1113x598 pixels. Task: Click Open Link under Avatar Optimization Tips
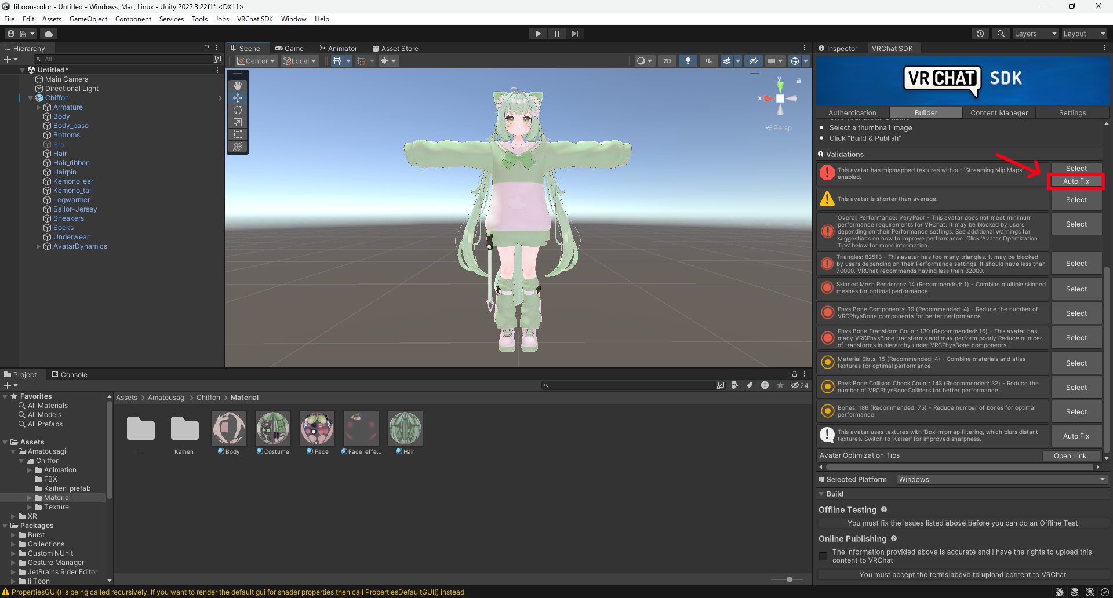tap(1070, 455)
